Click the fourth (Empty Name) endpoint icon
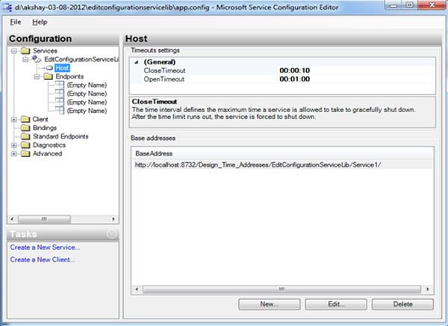 tap(60, 111)
